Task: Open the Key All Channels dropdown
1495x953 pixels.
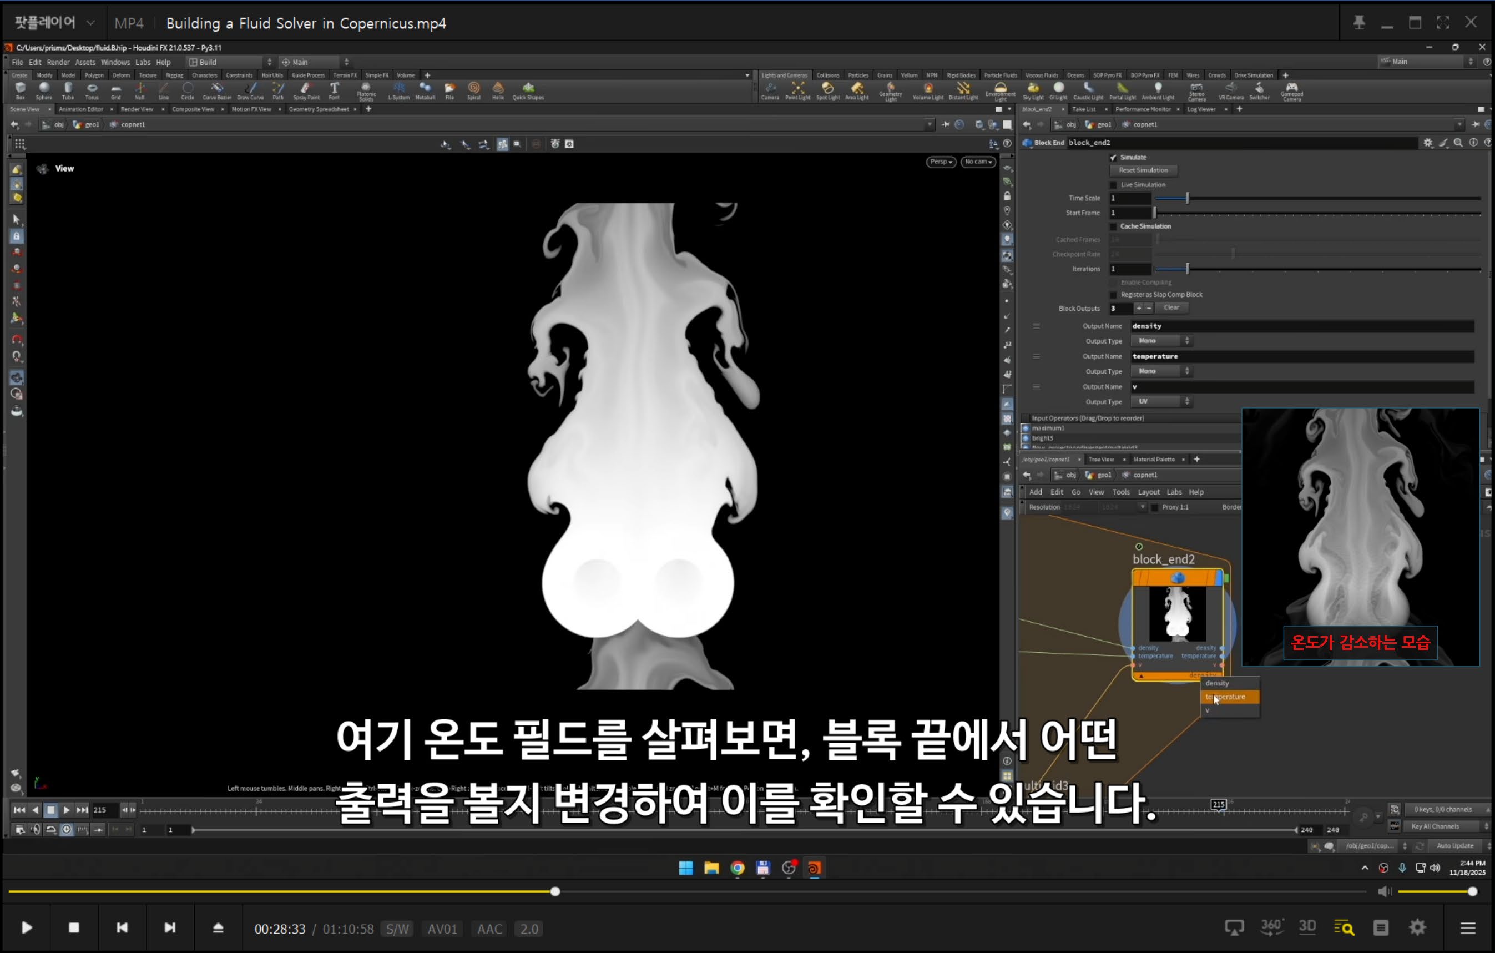Action: pos(1447,826)
